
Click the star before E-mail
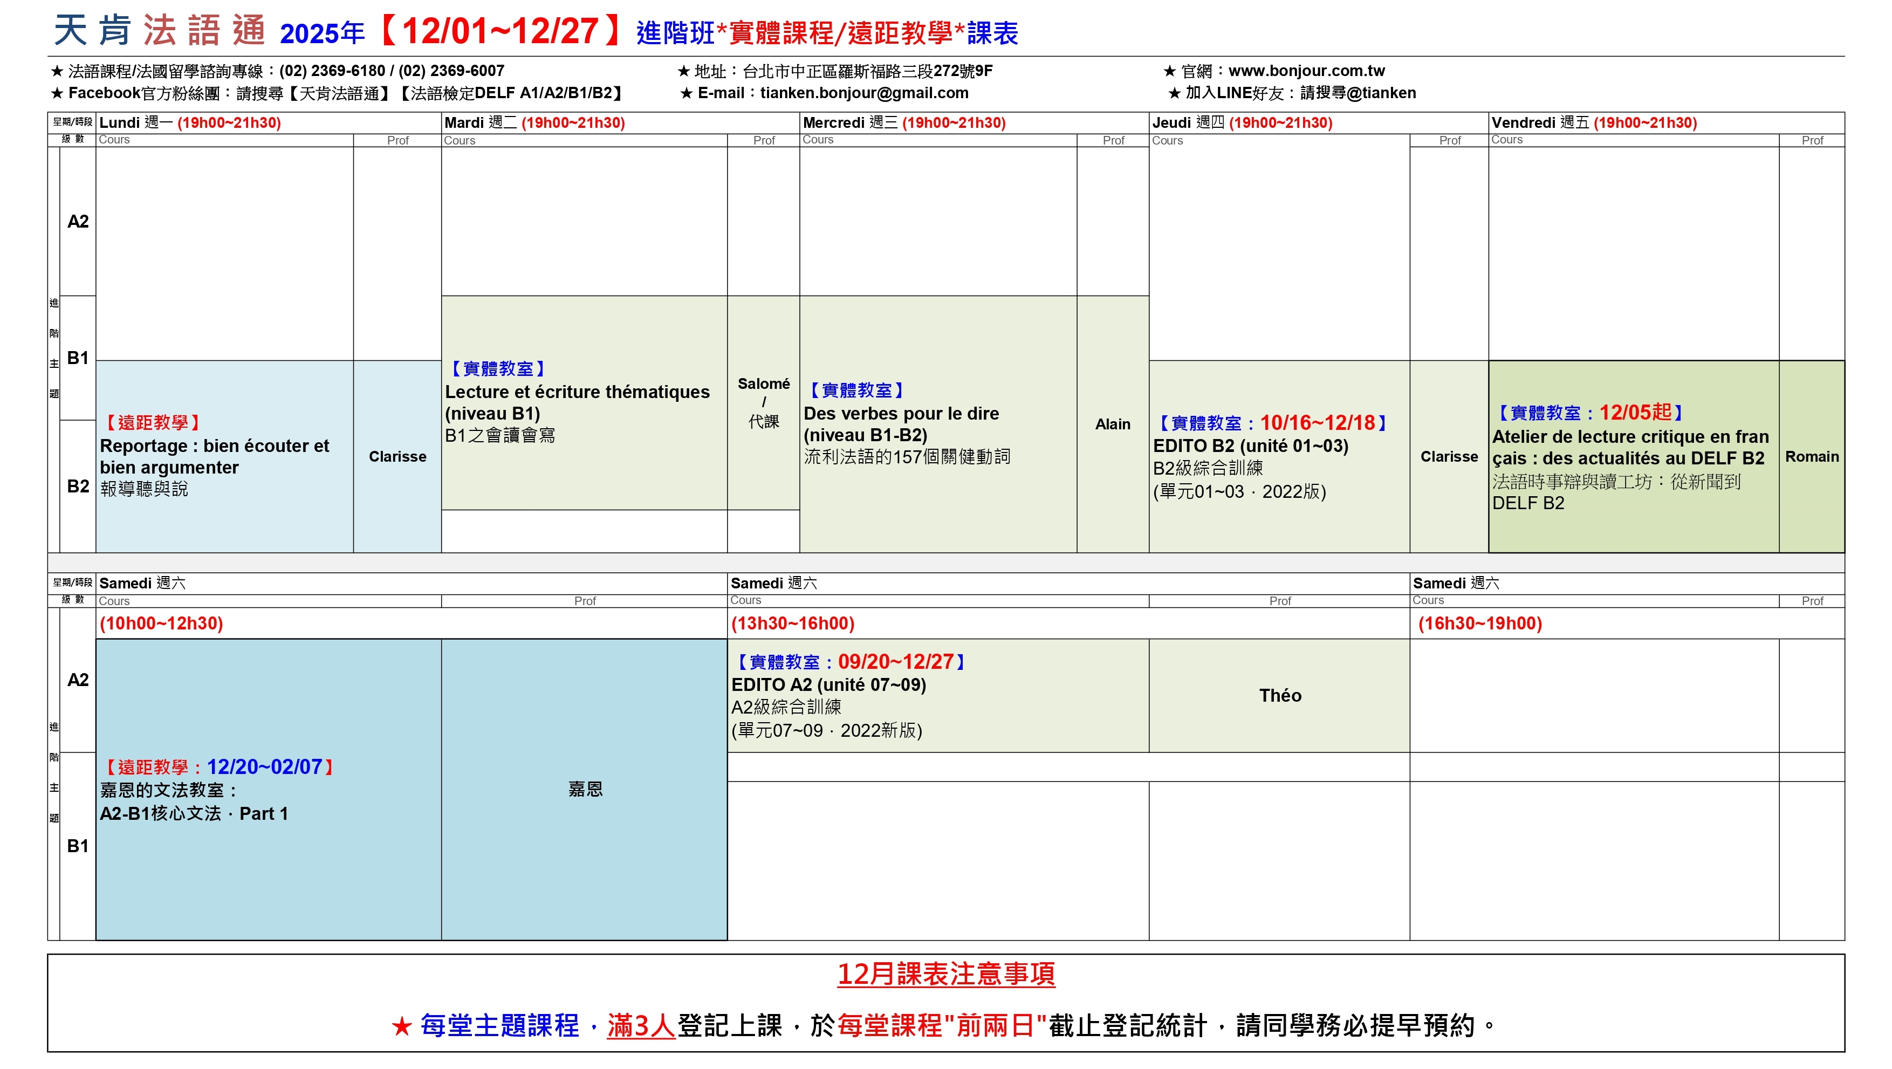[x=686, y=94]
